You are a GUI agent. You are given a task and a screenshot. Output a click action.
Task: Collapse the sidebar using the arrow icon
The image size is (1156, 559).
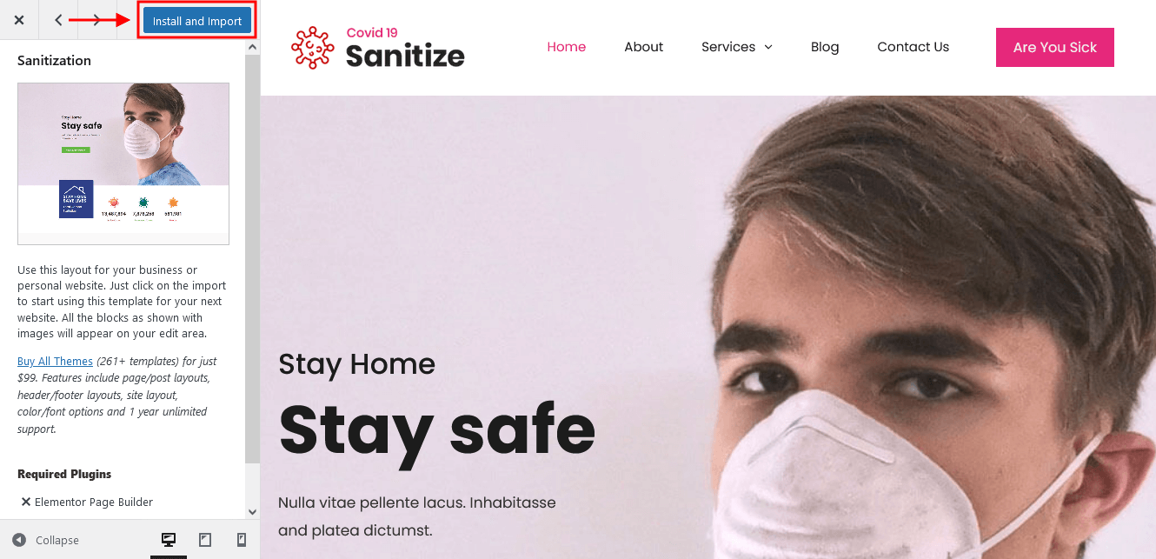pyautogui.click(x=19, y=540)
